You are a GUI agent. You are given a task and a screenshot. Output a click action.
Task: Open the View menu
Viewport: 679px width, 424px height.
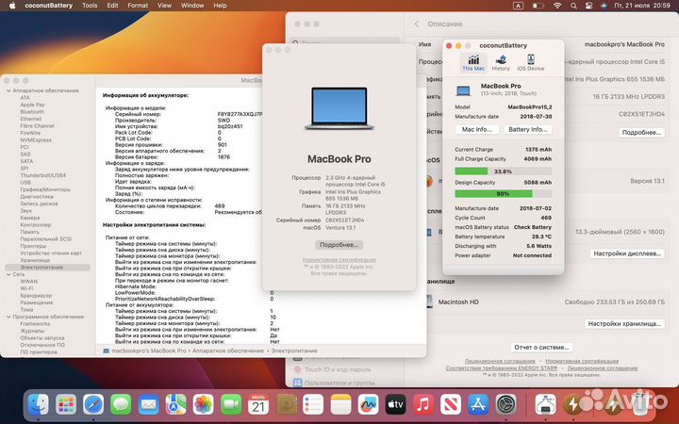pos(164,6)
